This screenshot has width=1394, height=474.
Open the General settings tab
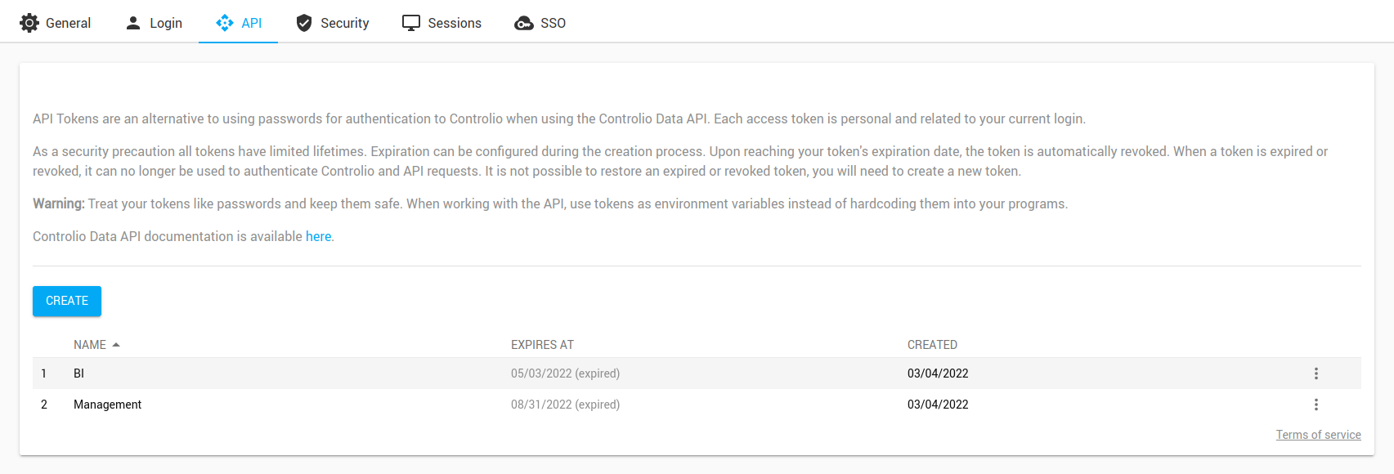(68, 23)
